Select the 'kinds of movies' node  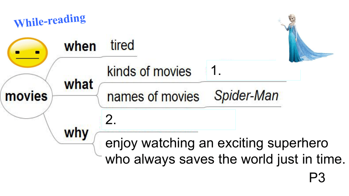[x=149, y=72]
